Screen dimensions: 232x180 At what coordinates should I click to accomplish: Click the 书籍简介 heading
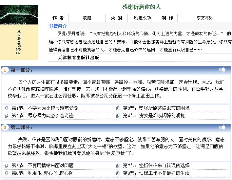(58, 26)
